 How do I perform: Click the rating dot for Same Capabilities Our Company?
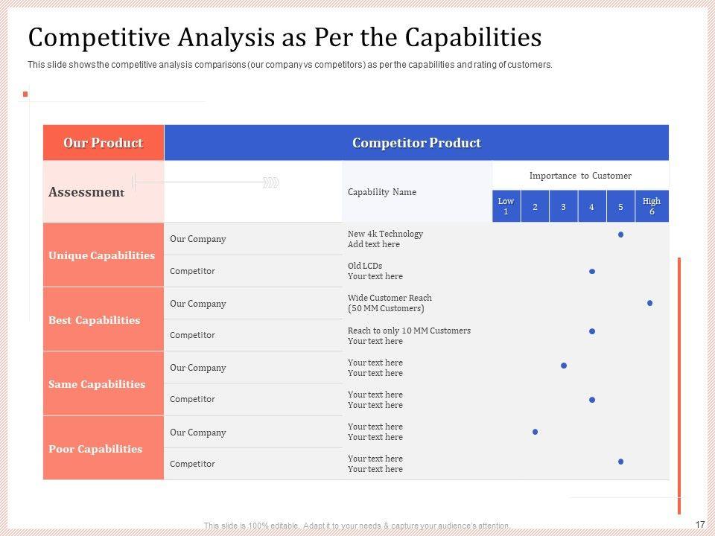tap(564, 366)
